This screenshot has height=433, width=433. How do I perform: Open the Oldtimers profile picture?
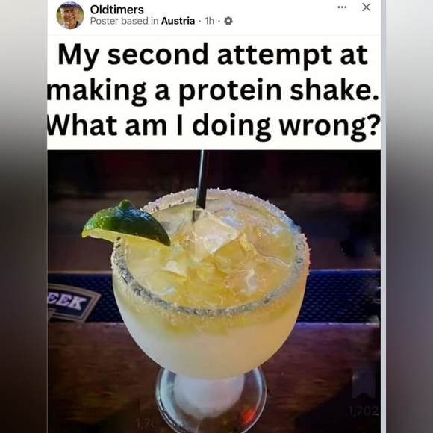coord(70,16)
